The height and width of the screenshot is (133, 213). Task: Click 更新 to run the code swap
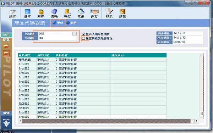click(x=58, y=23)
